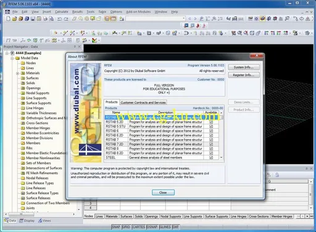Click the yellow cube model icon
This screenshot has width=316, height=232.
click(20, 19)
